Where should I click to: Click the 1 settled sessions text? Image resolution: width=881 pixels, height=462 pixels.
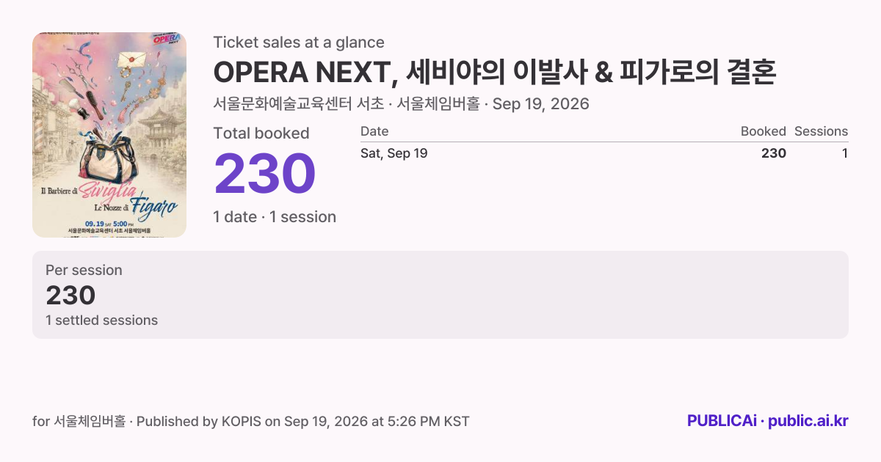point(101,320)
